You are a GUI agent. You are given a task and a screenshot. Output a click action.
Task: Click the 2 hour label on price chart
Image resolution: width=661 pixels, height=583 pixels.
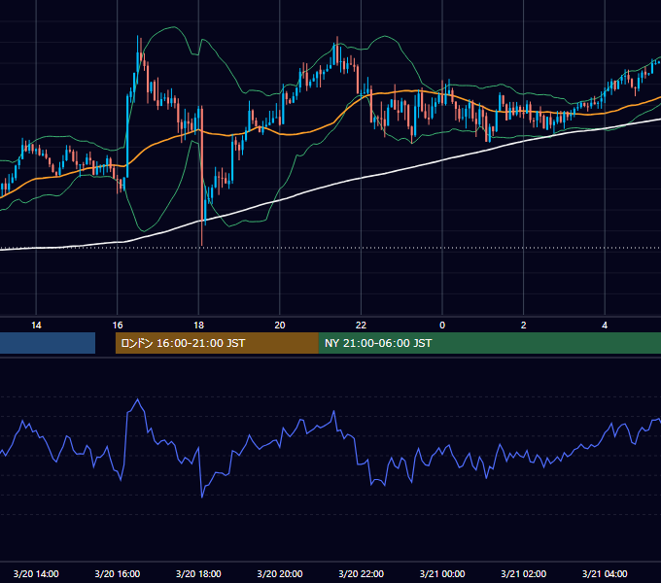click(x=524, y=326)
